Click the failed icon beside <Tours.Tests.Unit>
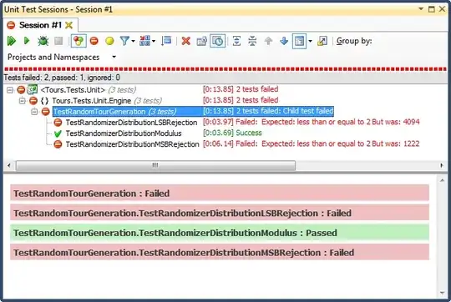 coord(21,90)
